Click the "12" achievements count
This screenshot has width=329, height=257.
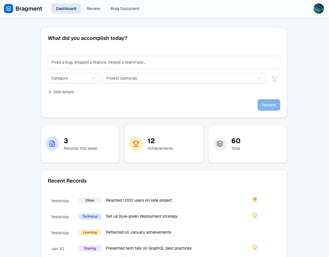click(x=151, y=141)
